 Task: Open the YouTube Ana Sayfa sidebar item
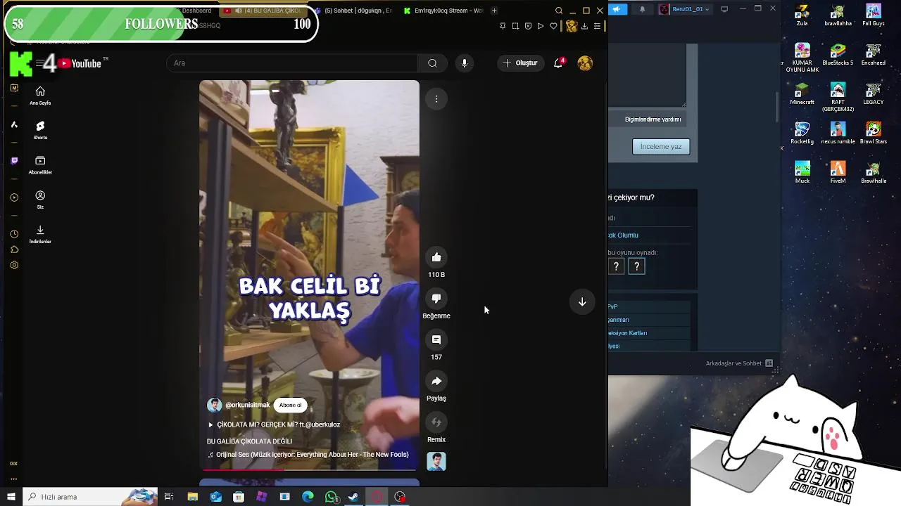click(40, 96)
